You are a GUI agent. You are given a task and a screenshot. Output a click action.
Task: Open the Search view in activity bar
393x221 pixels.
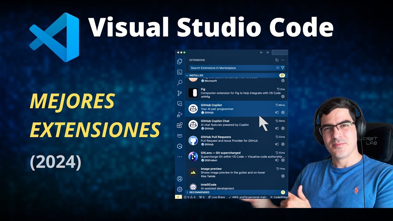point(180,83)
